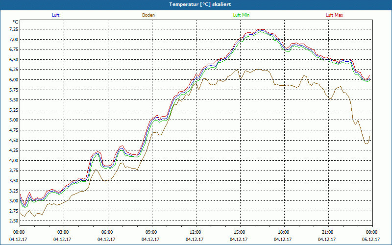Click the 5,50 y-axis value
The width and height of the screenshot is (392, 245).
[14, 100]
